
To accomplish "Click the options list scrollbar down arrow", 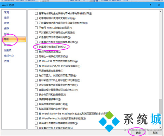I will coord(160,127).
